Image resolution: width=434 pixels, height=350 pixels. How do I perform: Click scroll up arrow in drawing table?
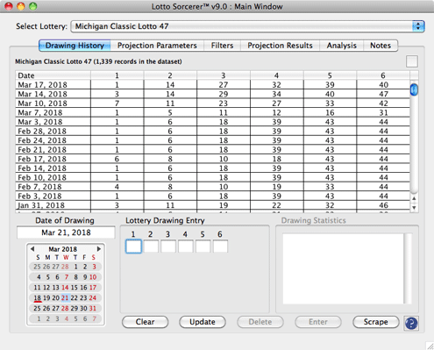click(414, 198)
